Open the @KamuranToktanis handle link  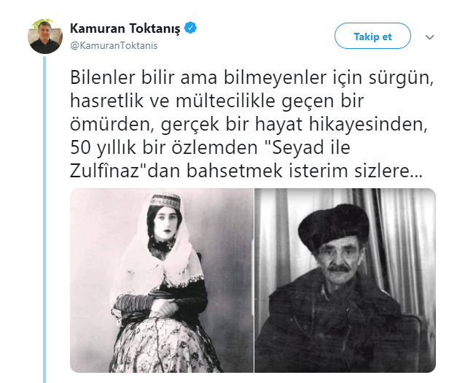(114, 45)
